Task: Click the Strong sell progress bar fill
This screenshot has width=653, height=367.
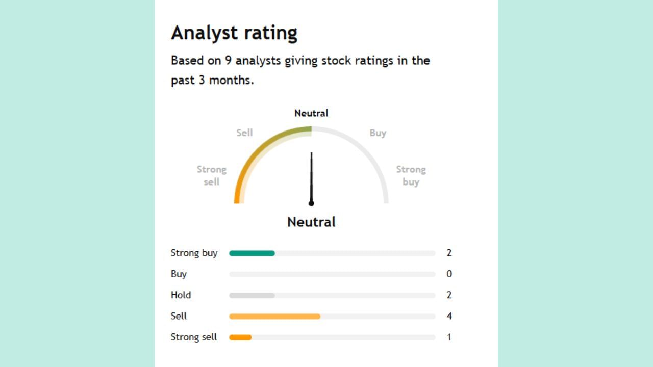Action: [x=240, y=337]
